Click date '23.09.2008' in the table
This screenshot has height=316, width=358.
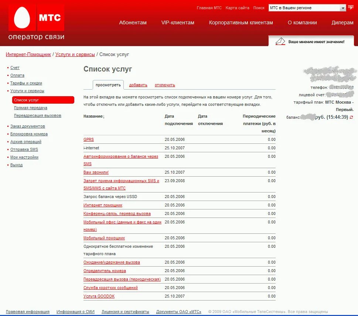[175, 181]
